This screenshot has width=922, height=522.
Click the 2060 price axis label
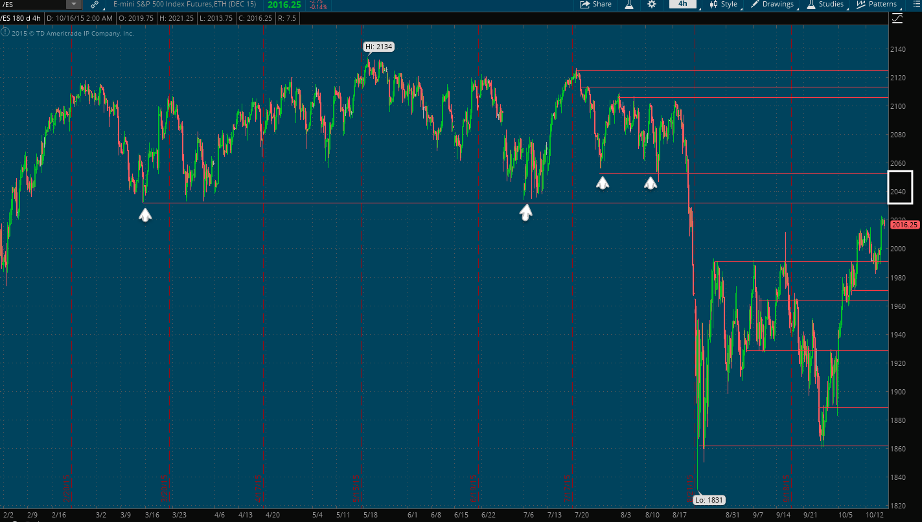point(897,163)
